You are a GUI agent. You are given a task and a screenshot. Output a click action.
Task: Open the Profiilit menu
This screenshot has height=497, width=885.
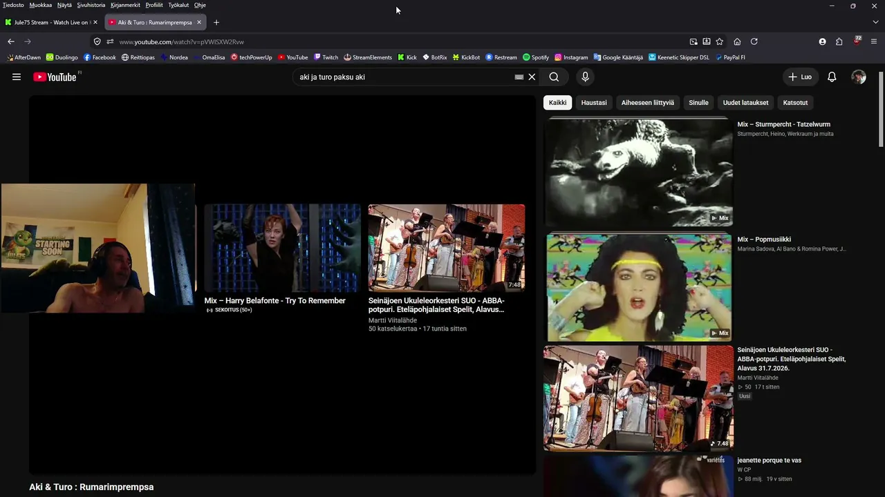[154, 5]
